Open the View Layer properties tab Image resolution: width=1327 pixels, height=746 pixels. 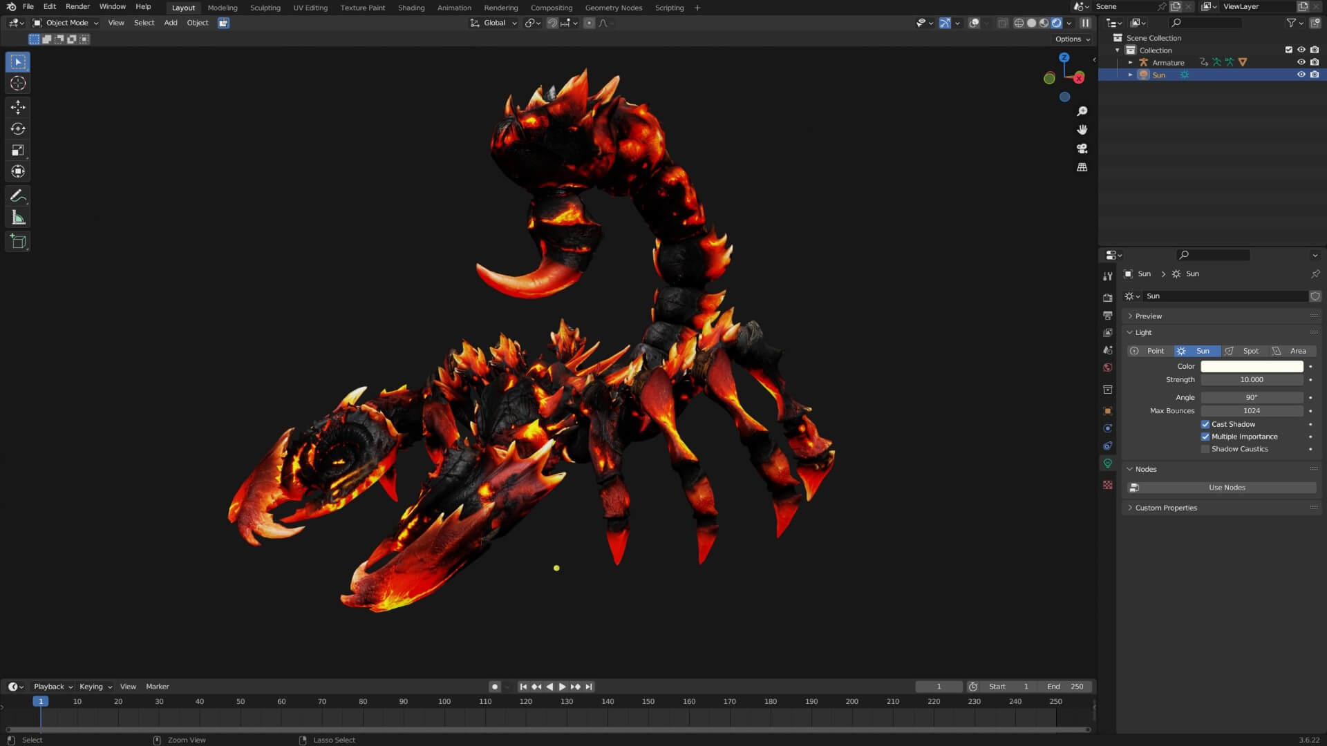coord(1108,333)
